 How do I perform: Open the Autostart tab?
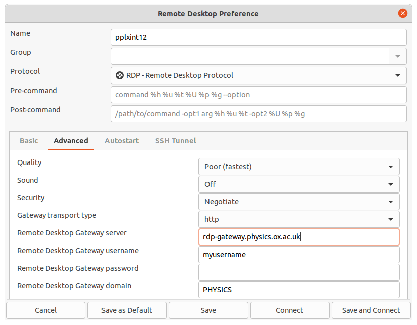tap(122, 141)
